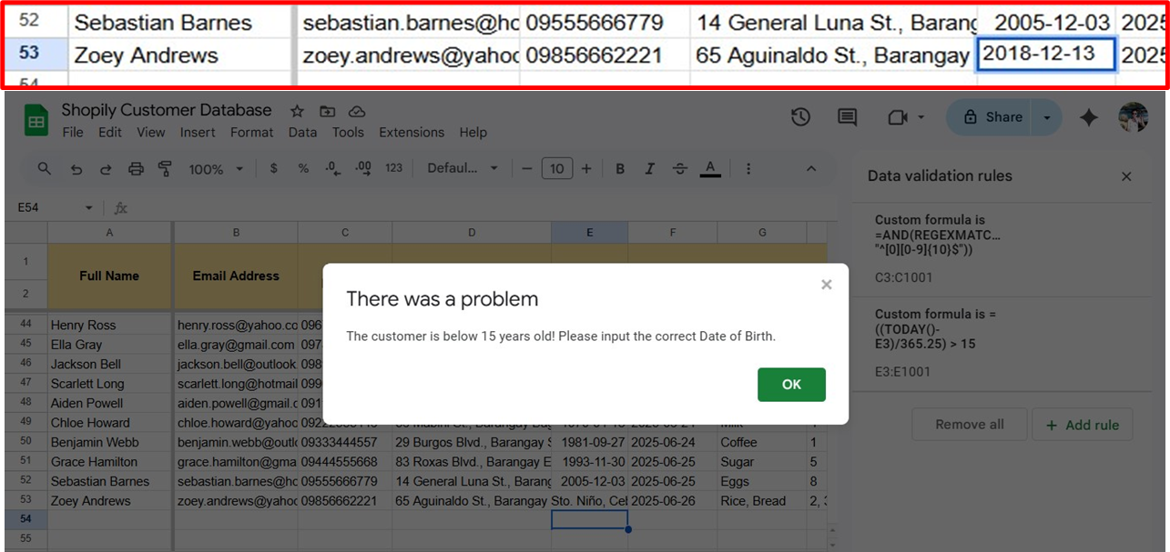This screenshot has height=552, width=1170.
Task: Open the name box dropdown arrow
Action: (x=89, y=208)
